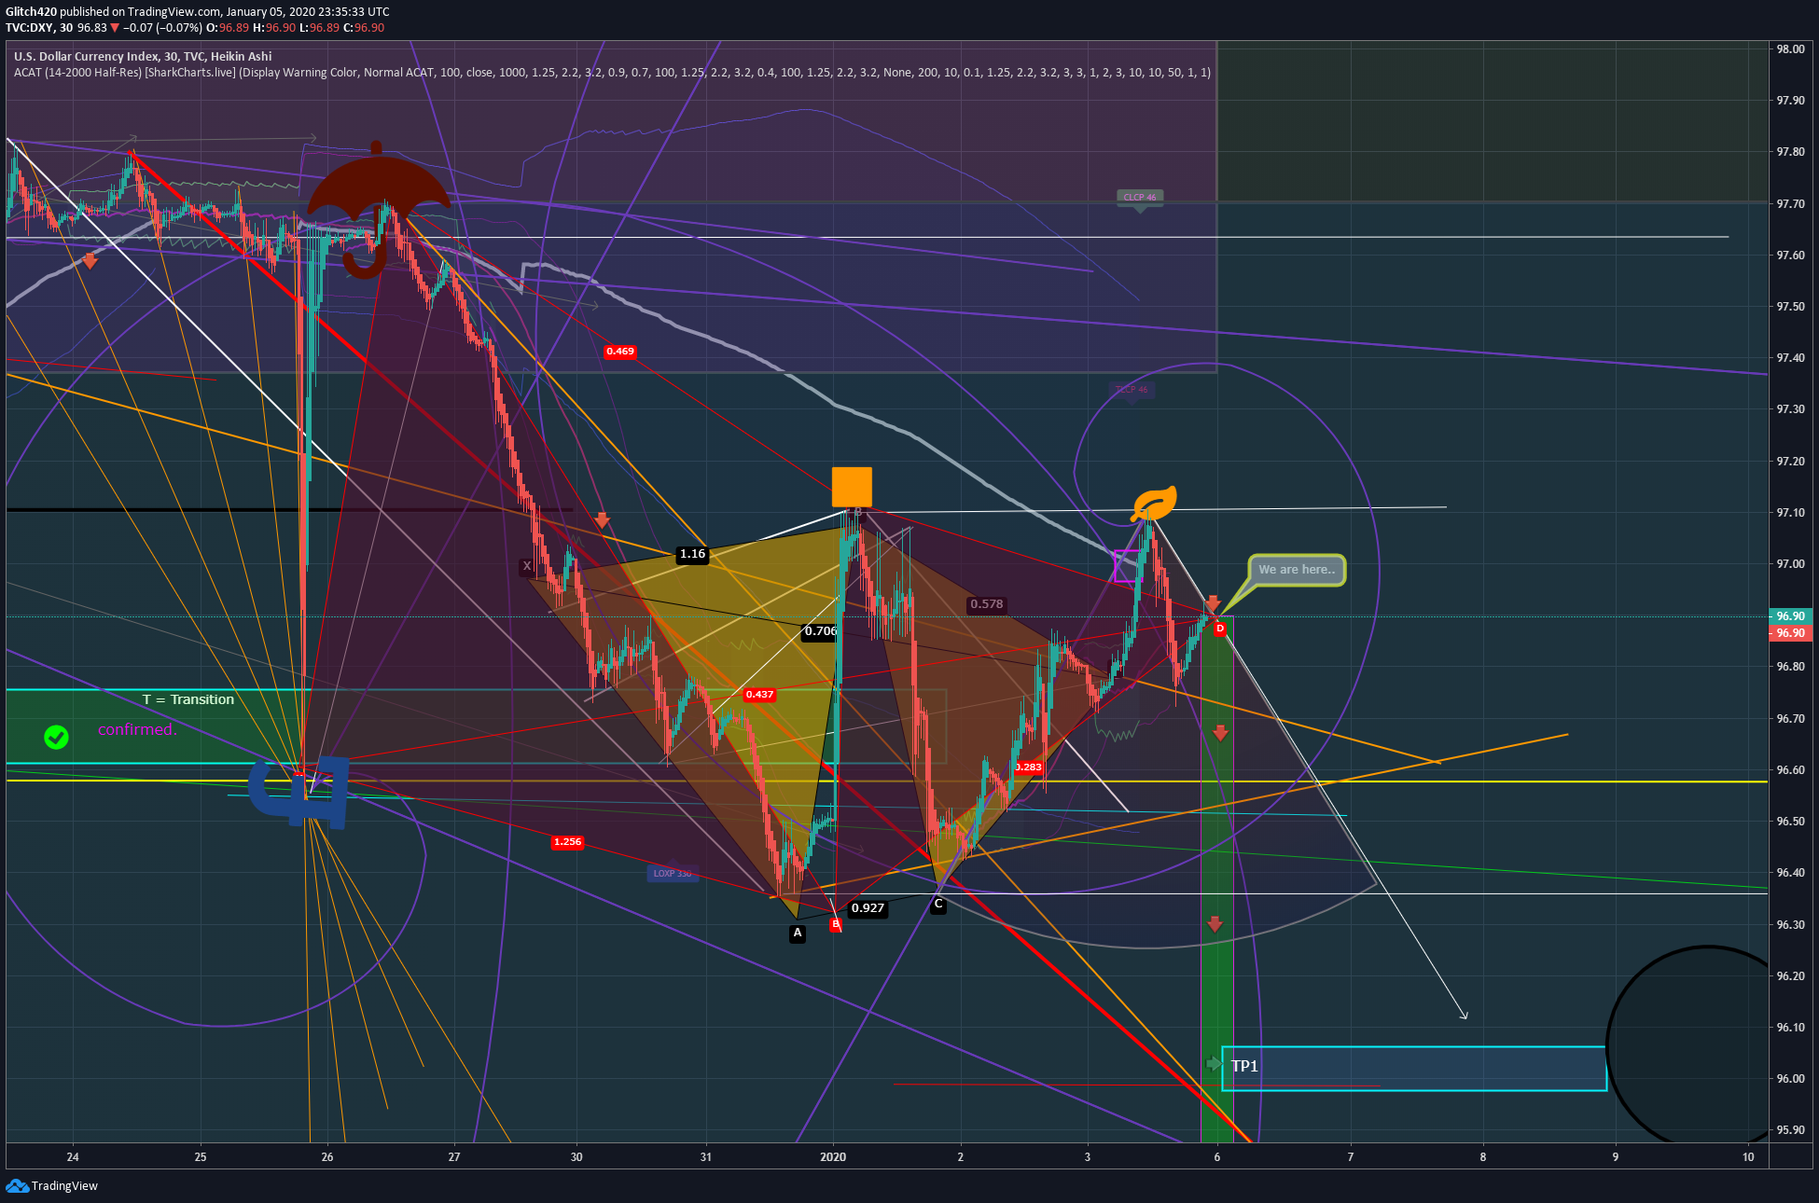This screenshot has height=1203, width=1819.
Task: Click the TP1 target box
Action: coord(1414,1069)
